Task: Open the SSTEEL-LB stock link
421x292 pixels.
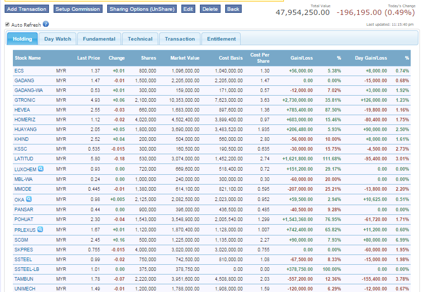Action: (27, 269)
